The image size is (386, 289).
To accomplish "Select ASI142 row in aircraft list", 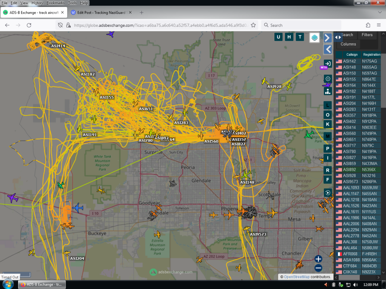I will (358, 61).
